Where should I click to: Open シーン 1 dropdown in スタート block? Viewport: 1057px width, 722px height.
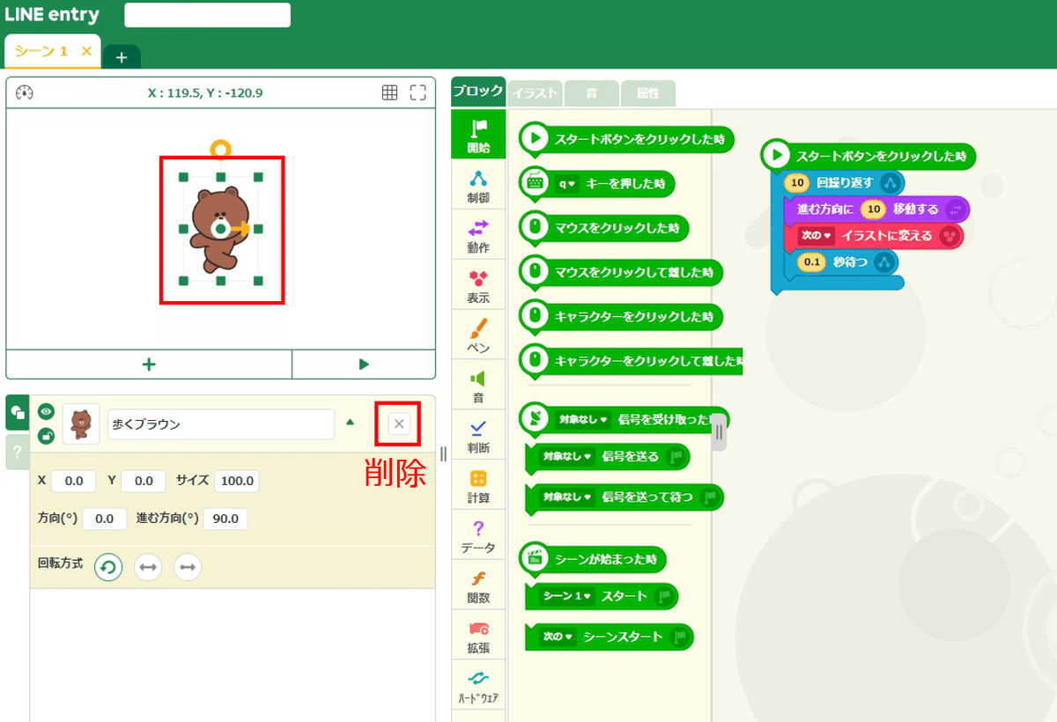coord(566,596)
